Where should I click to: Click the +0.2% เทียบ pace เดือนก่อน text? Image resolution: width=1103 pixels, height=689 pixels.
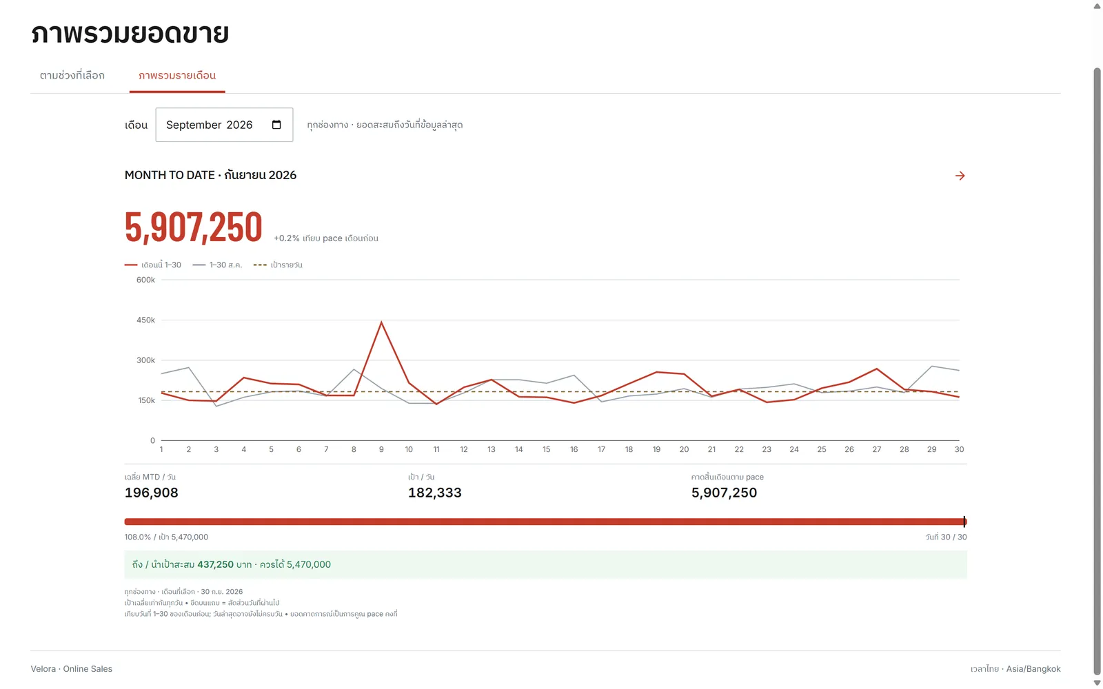[326, 238]
